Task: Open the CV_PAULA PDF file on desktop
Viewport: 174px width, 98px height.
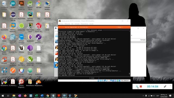Action: (x=13, y=82)
